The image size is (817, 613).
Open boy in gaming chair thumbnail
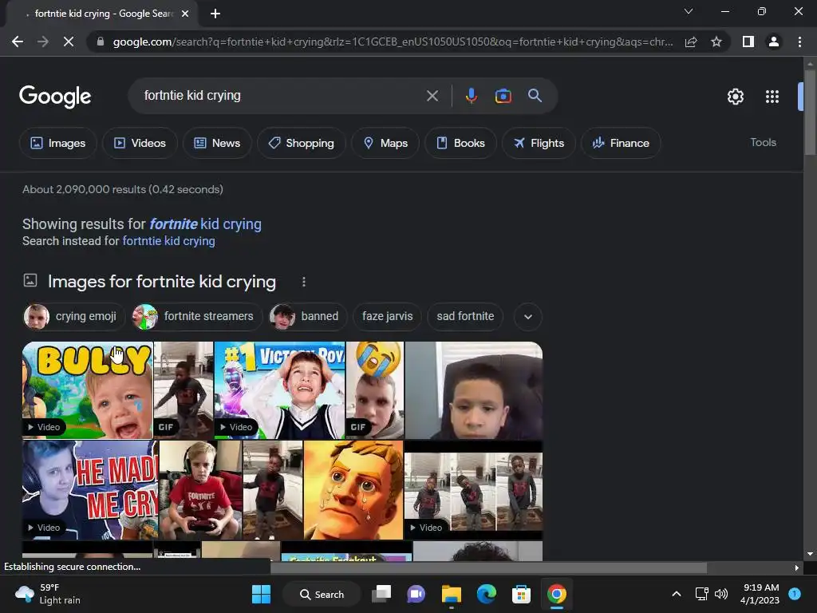(474, 390)
